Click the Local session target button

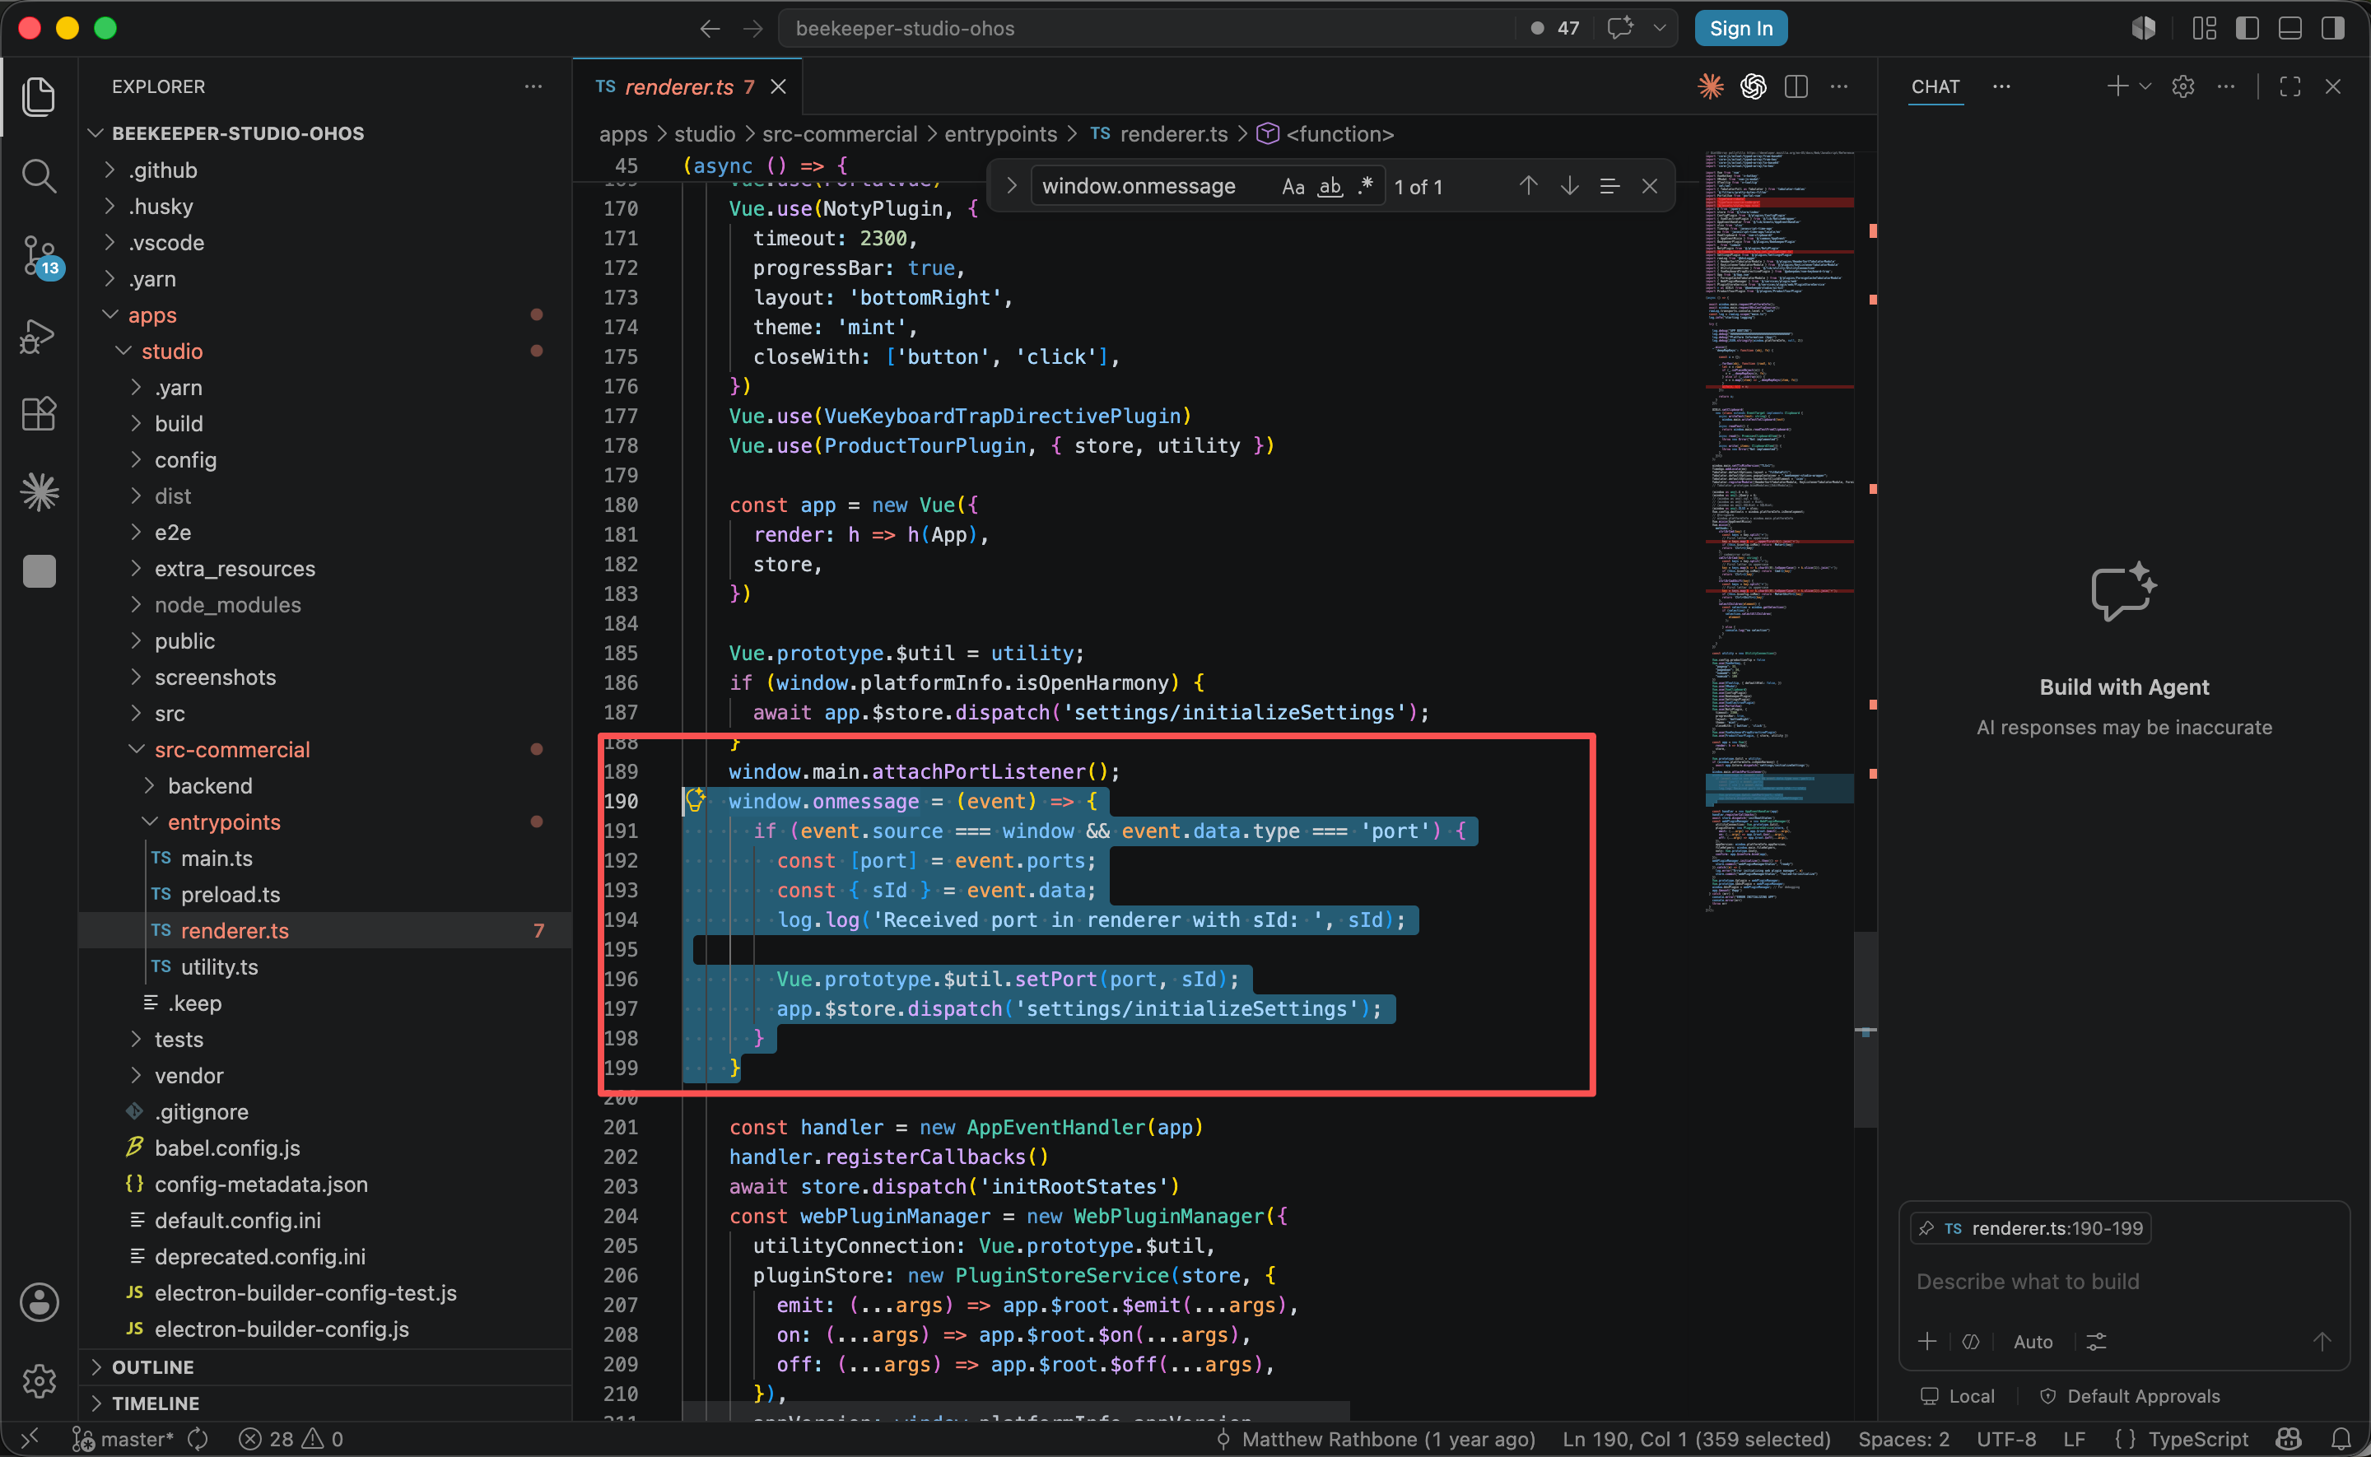pyautogui.click(x=1957, y=1396)
